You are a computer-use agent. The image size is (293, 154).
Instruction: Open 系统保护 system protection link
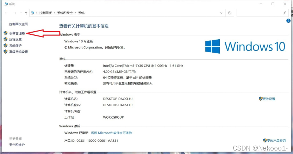tap(15, 46)
